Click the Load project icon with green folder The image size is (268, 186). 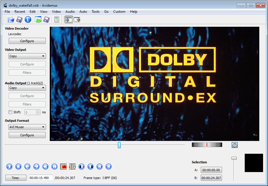tap(38, 20)
